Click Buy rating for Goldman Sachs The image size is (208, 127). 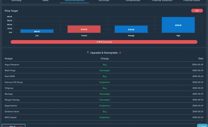[105, 111]
